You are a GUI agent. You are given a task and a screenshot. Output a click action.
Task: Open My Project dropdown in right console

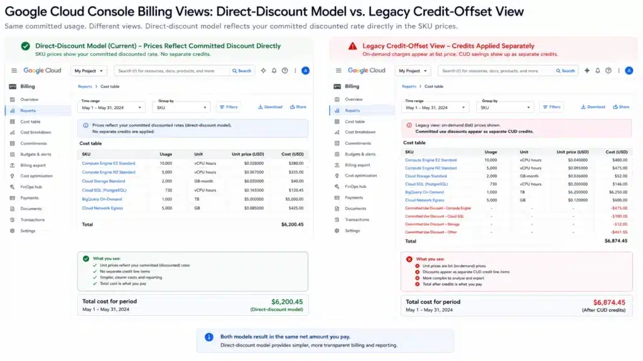[x=413, y=71]
